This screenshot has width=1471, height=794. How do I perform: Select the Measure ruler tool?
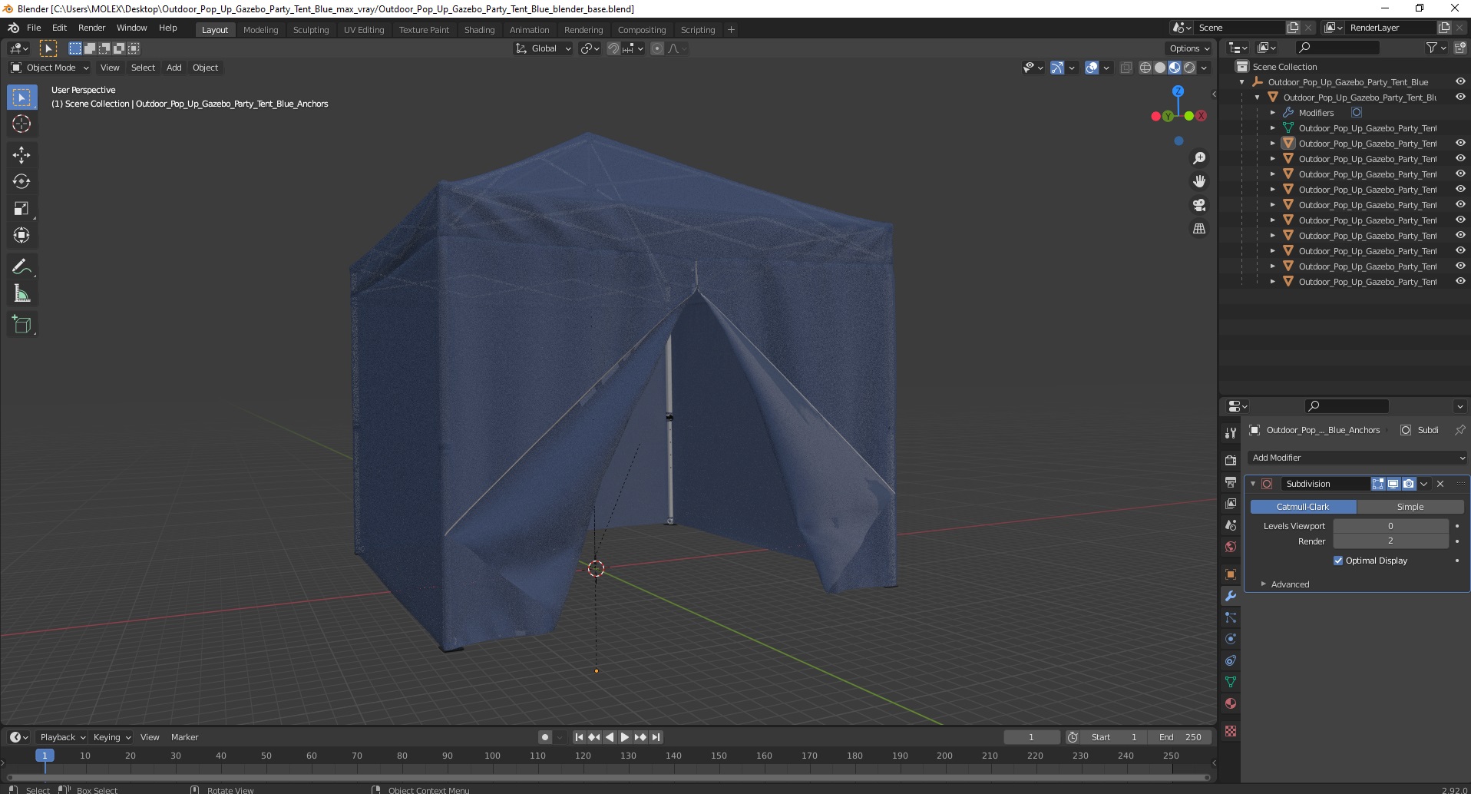(21, 294)
